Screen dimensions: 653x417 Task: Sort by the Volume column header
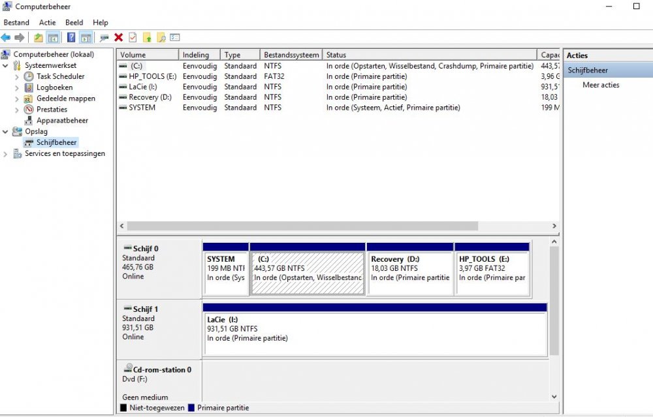[x=148, y=55]
